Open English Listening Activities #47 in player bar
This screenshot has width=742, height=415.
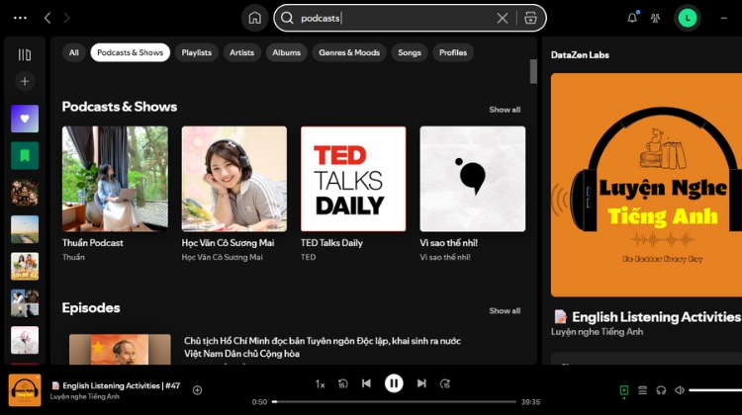121,385
